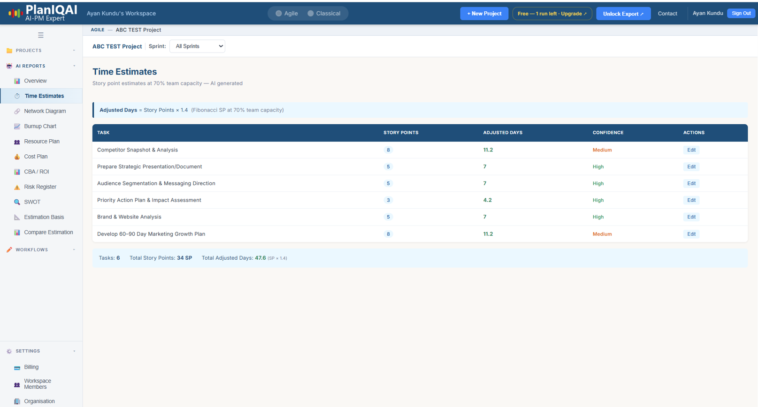Collapse the AI Reports section arrow
Screen dimensions: 758x407
point(74,66)
